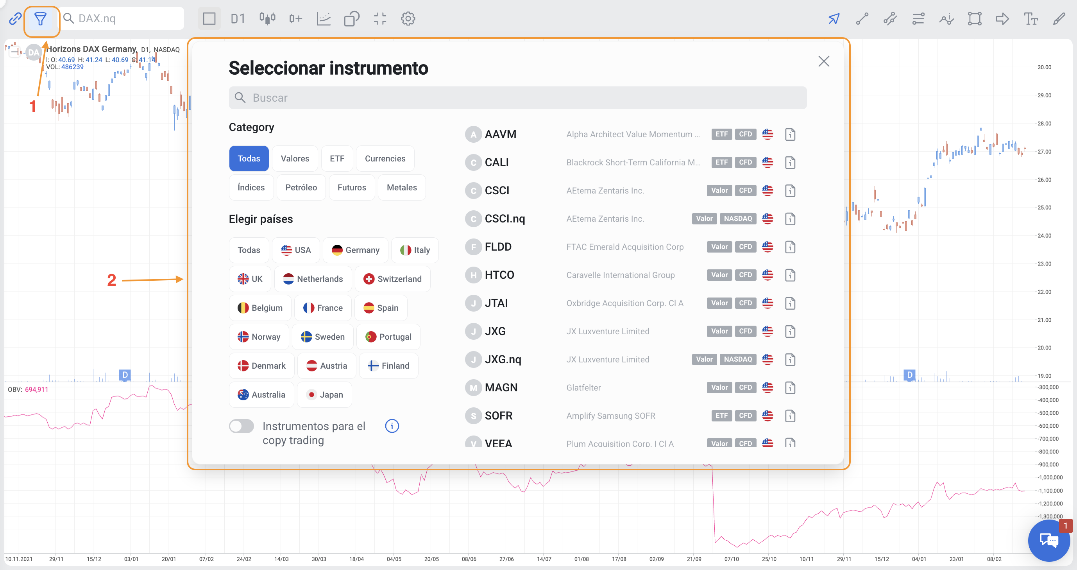Open info document icon for AAVM
Image resolution: width=1077 pixels, height=570 pixels.
click(x=790, y=134)
